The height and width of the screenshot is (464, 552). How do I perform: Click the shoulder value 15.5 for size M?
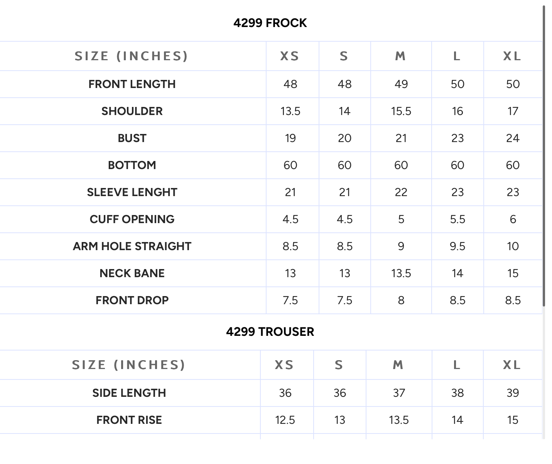(401, 111)
